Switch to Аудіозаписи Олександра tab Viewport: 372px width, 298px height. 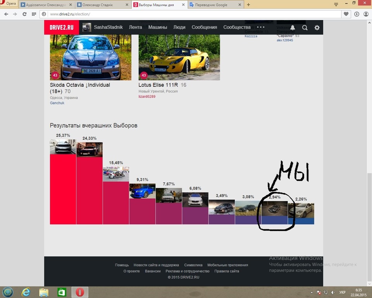[x=46, y=5]
